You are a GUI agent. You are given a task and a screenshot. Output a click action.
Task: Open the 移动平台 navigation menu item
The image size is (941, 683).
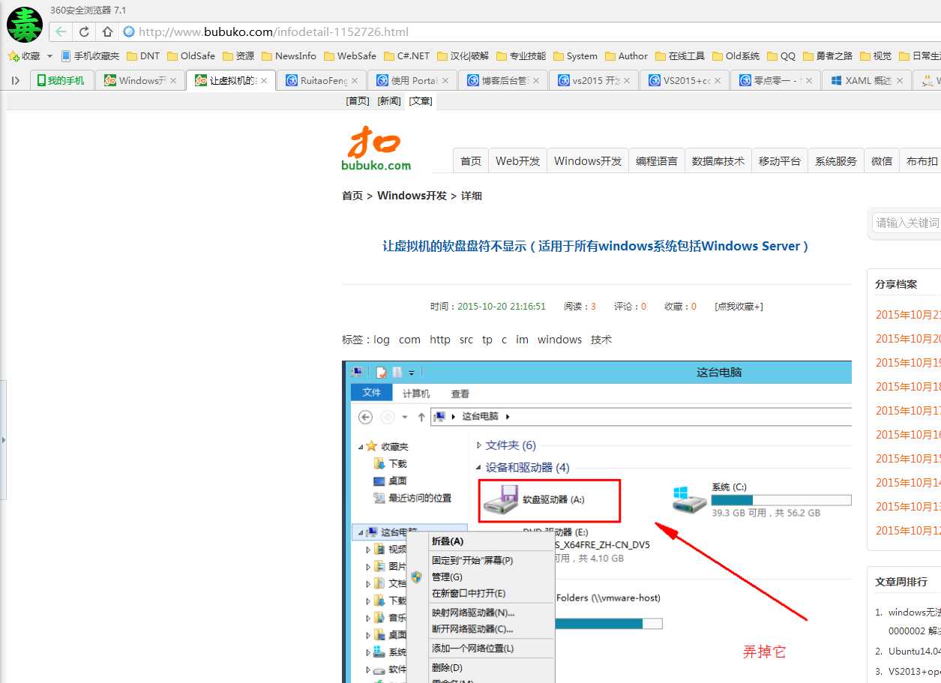pyautogui.click(x=780, y=160)
